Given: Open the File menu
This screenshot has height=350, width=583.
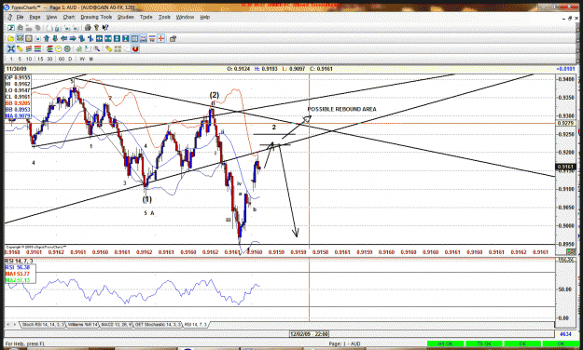Looking at the screenshot, I should 20,17.
